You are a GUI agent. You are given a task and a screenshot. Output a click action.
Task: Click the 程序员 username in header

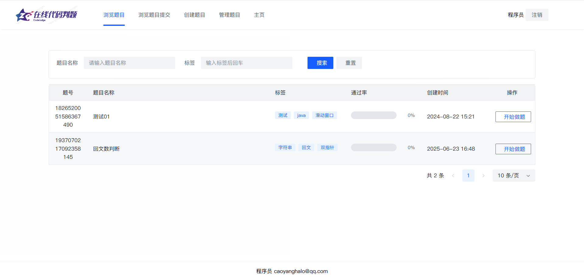pyautogui.click(x=516, y=15)
